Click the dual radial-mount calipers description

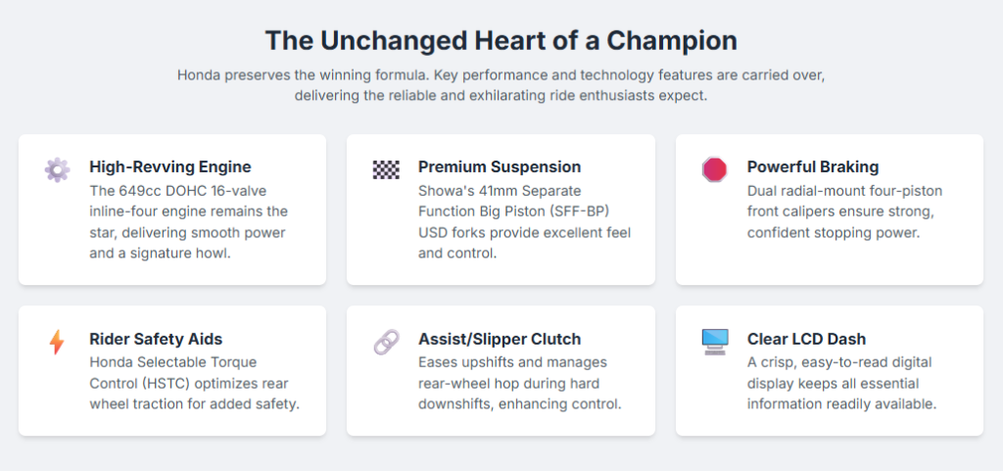(x=840, y=212)
